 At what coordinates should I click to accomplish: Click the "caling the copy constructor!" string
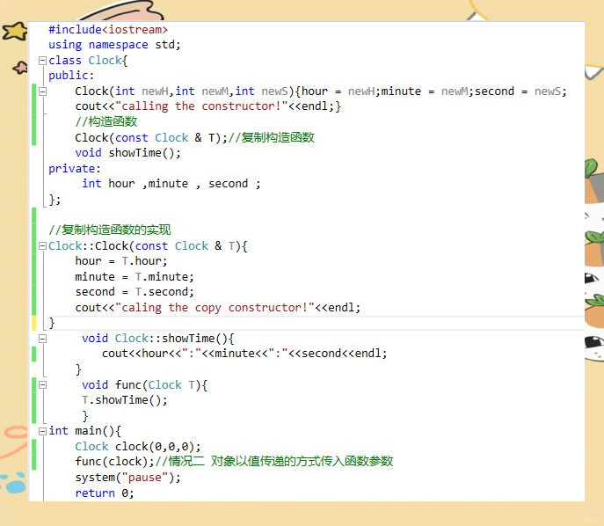(215, 308)
